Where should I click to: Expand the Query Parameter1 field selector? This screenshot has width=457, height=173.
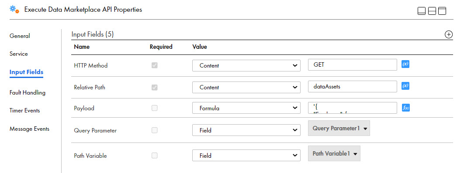(x=339, y=128)
